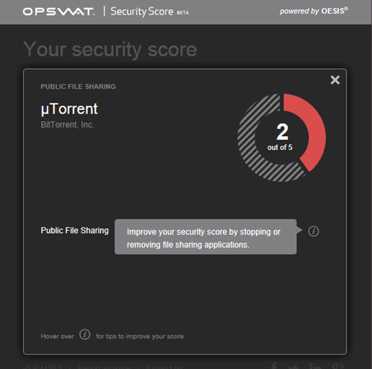Click the 'Report an Issue' footer link
Image resolution: width=372 pixels, height=369 pixels.
point(103,367)
